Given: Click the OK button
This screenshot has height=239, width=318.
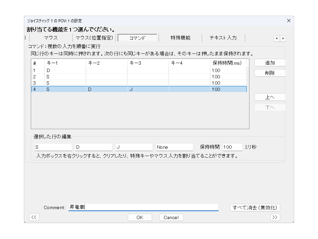Looking at the screenshot, I should (x=140, y=217).
